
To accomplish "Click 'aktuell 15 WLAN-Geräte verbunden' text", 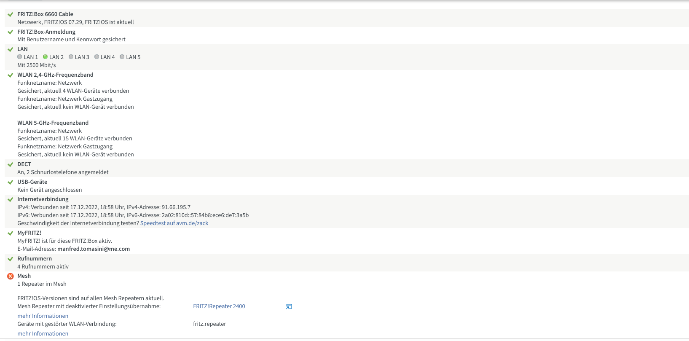I will [x=88, y=138].
